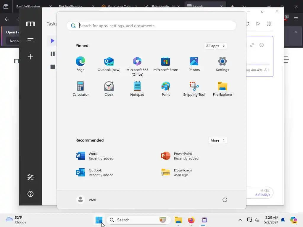303x227 pixels.
Task: Open Snipping Tool
Action: coord(194,89)
